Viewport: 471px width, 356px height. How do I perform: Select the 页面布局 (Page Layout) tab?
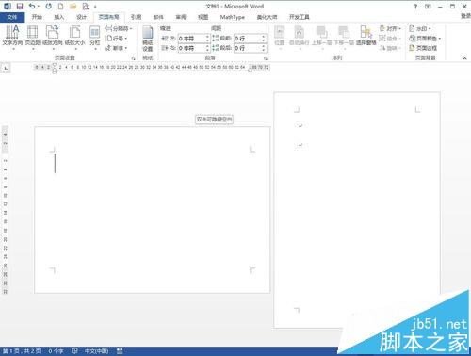coord(108,17)
